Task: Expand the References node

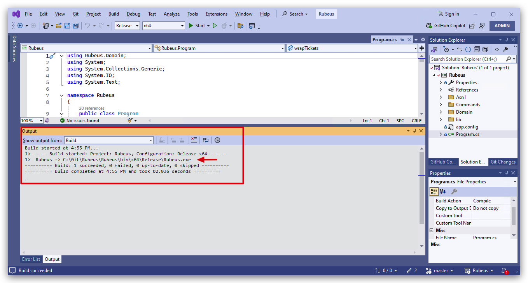Action: [x=441, y=90]
